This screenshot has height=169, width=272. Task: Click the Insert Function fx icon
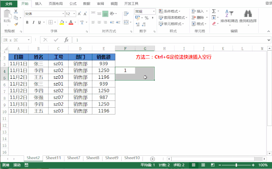point(66,40)
